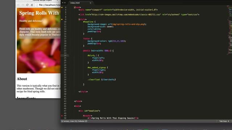
Task: Click the 'Spring Rolls With' heading in browser
Action: [39, 13]
